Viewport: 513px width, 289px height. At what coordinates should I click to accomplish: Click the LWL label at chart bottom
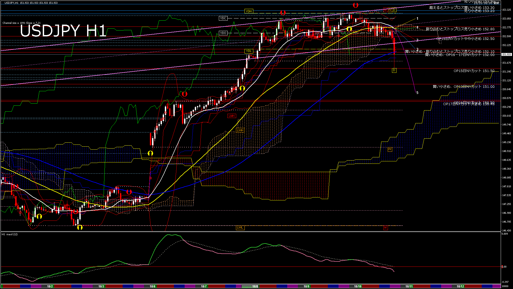(x=240, y=228)
